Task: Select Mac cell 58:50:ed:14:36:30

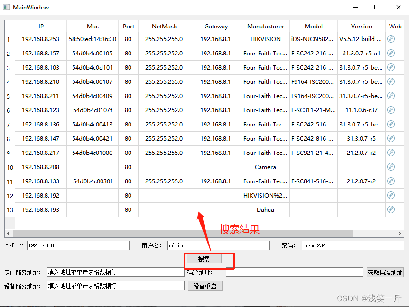Action: coord(93,39)
